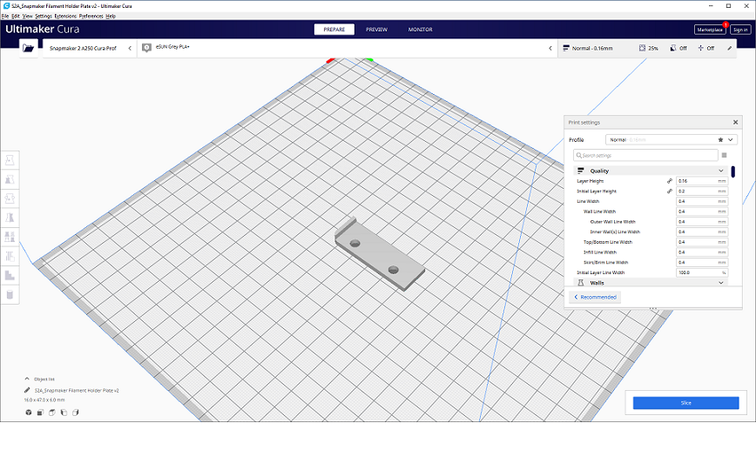Open file using the folder icon
Screen dimensions: 756x470
[x=30, y=49]
